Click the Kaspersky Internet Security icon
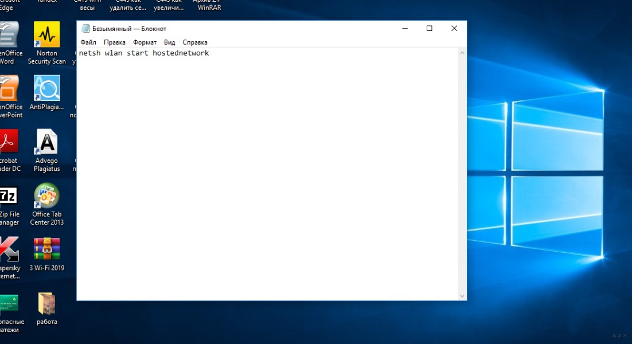Viewport: 632px width, 344px height. (8, 250)
